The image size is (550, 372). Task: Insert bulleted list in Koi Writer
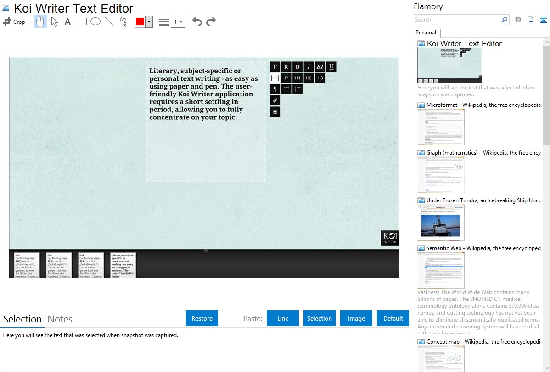286,89
